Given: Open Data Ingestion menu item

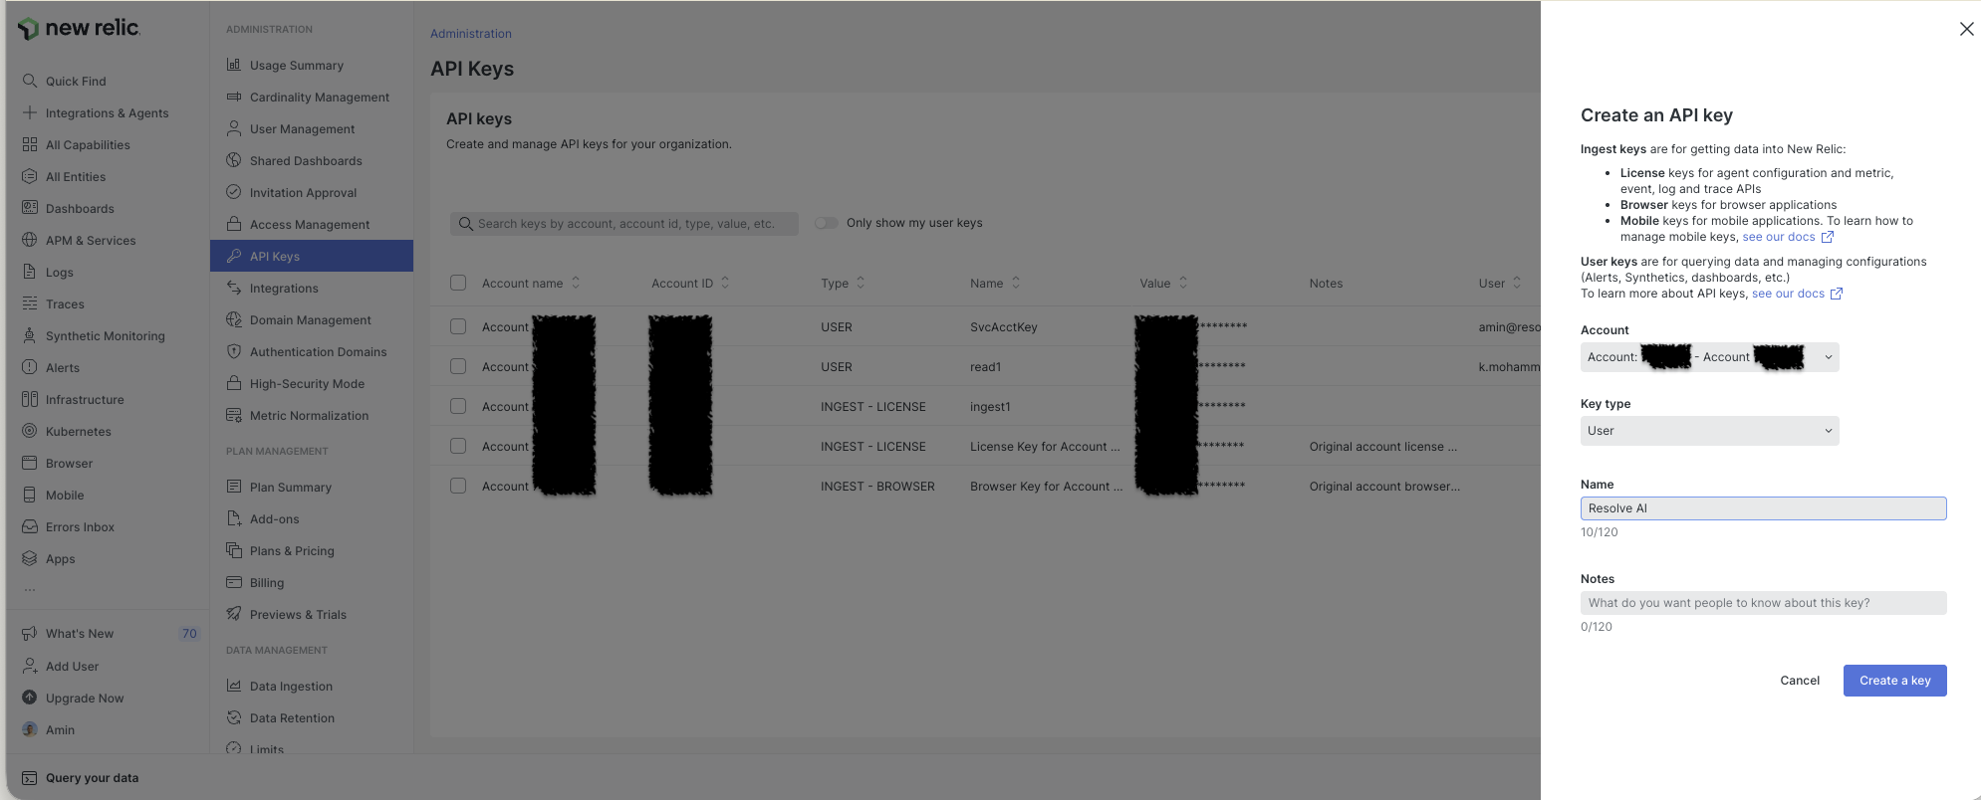Looking at the screenshot, I should (x=312, y=686).
